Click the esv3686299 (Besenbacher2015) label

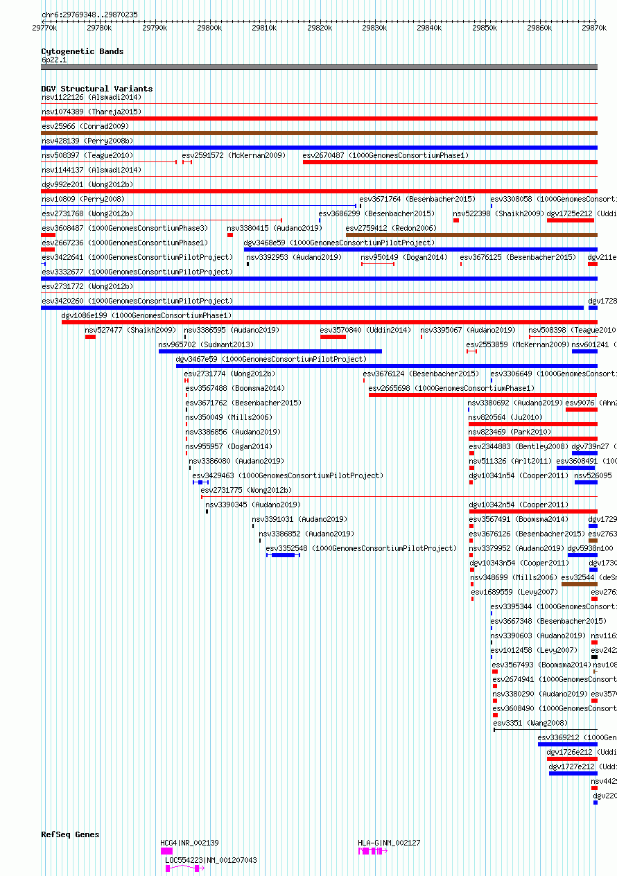coord(376,213)
